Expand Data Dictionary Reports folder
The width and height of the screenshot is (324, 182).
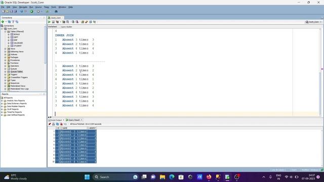click(x=2, y=104)
